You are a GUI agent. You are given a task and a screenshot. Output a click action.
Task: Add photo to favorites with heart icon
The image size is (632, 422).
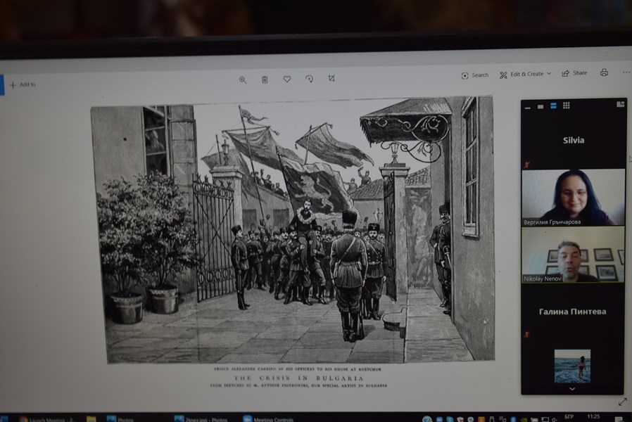pyautogui.click(x=287, y=79)
